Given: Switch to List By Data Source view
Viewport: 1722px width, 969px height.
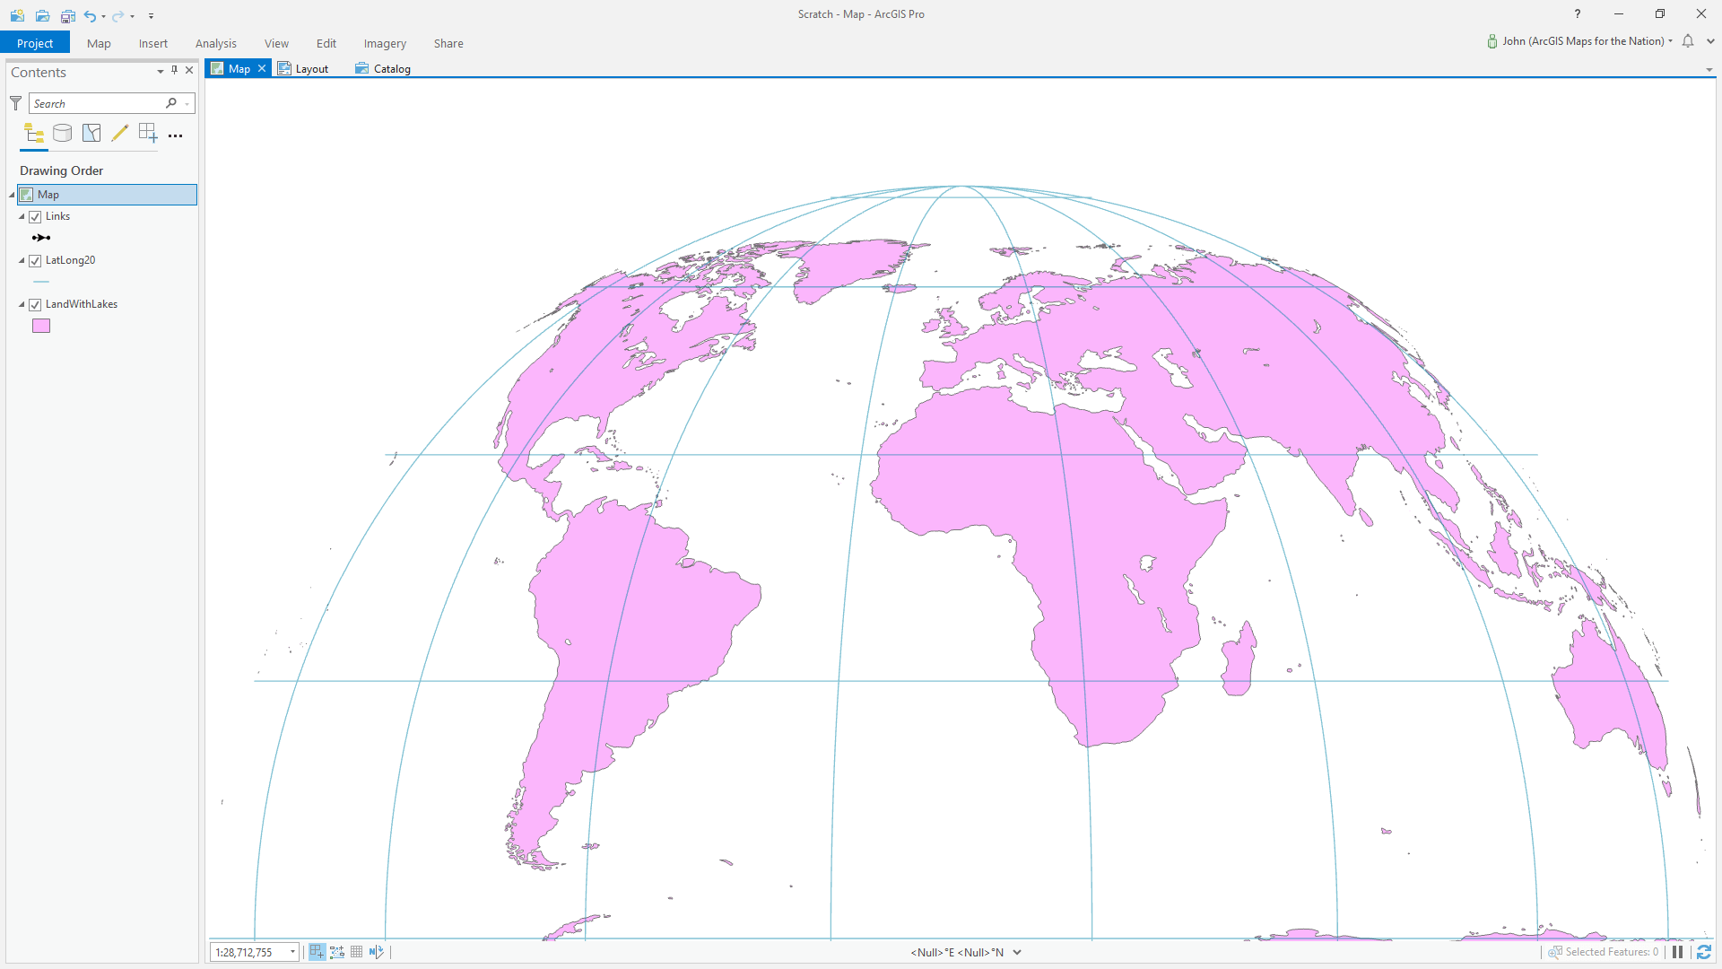Looking at the screenshot, I should tap(63, 134).
